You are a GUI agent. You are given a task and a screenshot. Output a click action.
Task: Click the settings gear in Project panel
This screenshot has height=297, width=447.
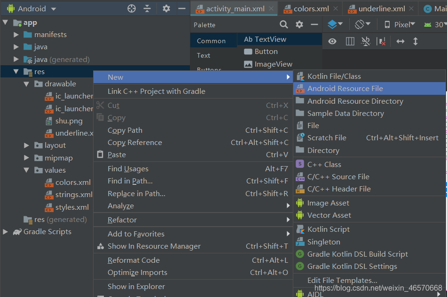(x=167, y=8)
